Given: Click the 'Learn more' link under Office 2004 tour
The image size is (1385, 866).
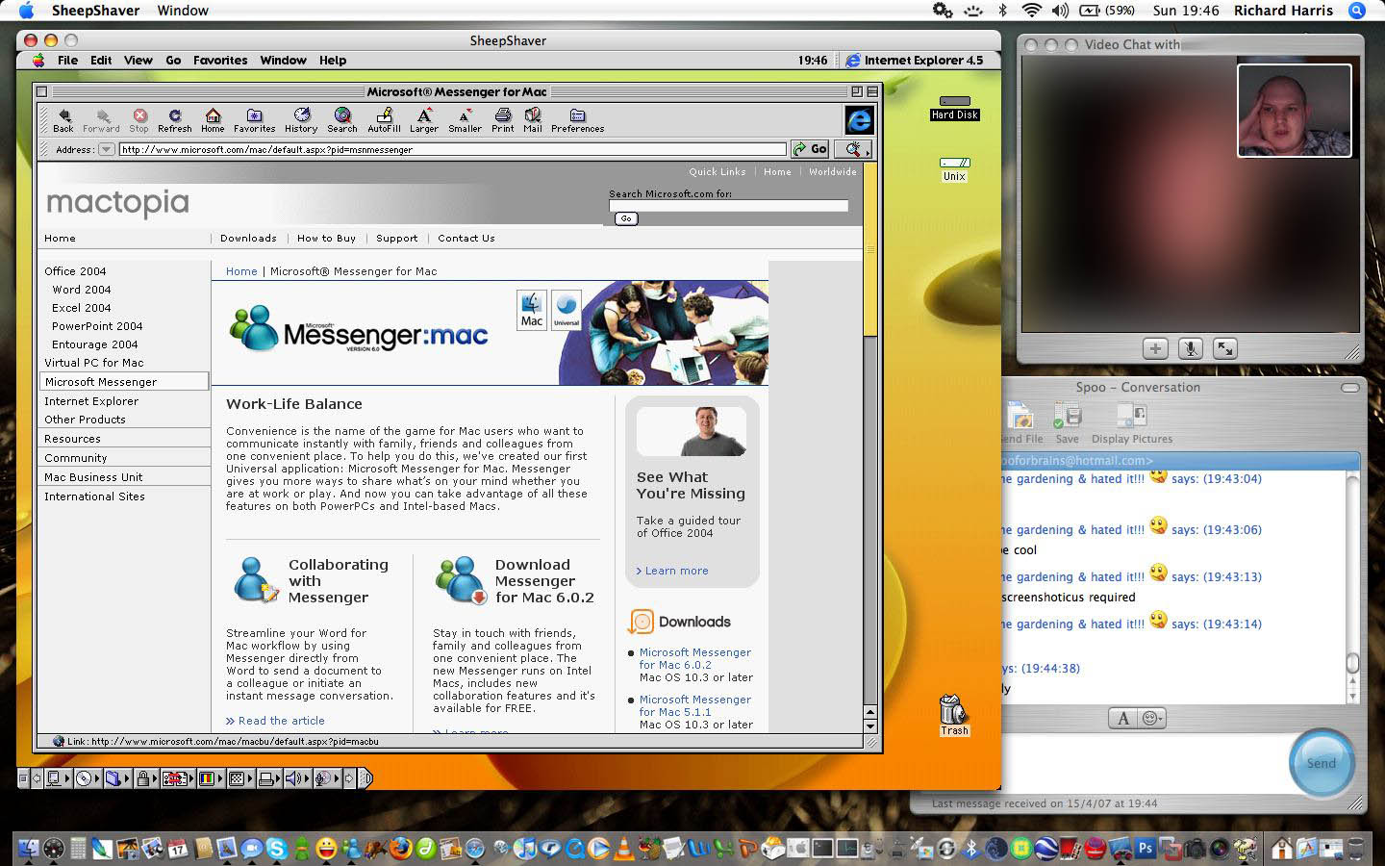Looking at the screenshot, I should tap(676, 571).
